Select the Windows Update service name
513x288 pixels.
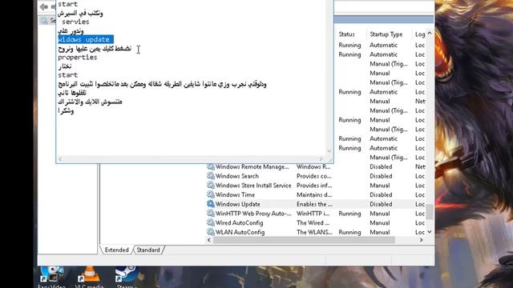(237, 204)
